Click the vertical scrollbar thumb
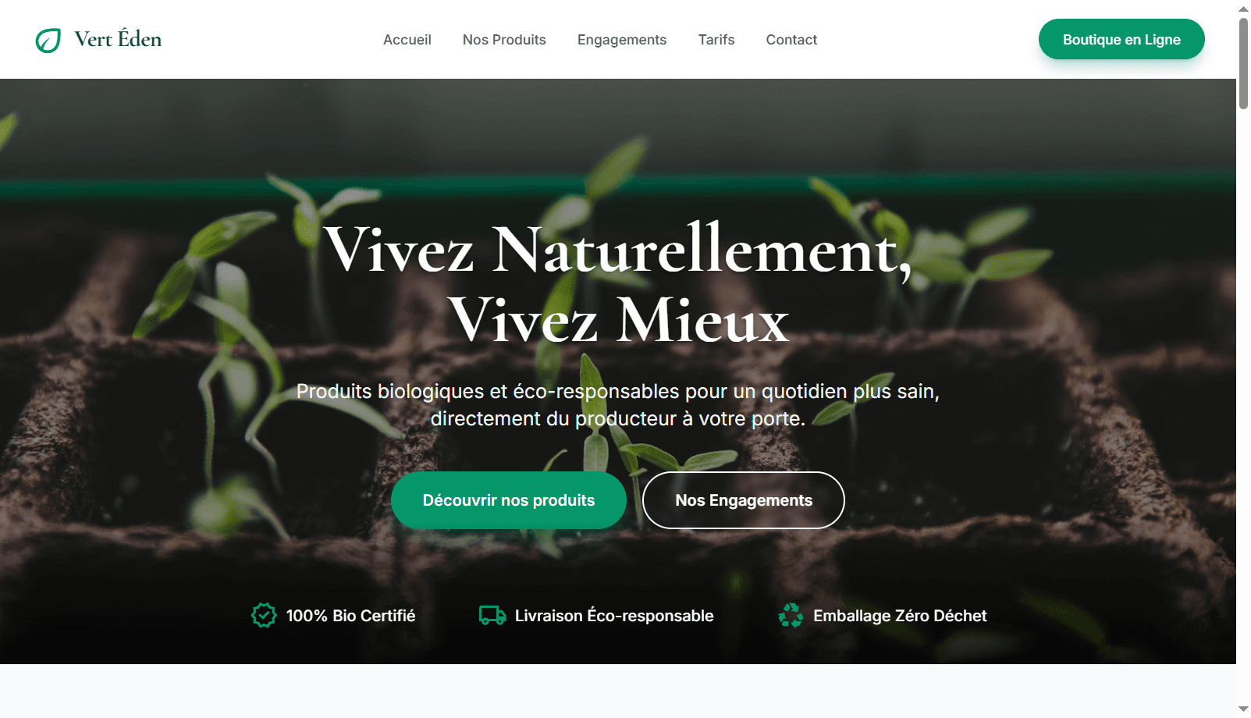Image resolution: width=1251 pixels, height=718 pixels. click(x=1243, y=64)
